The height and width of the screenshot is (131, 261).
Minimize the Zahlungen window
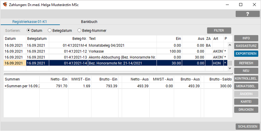[227, 5]
